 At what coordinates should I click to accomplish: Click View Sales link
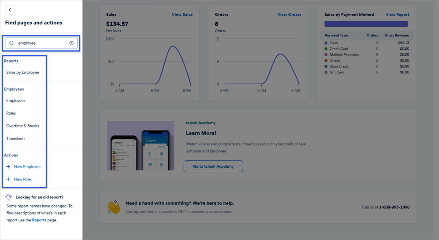(x=182, y=15)
